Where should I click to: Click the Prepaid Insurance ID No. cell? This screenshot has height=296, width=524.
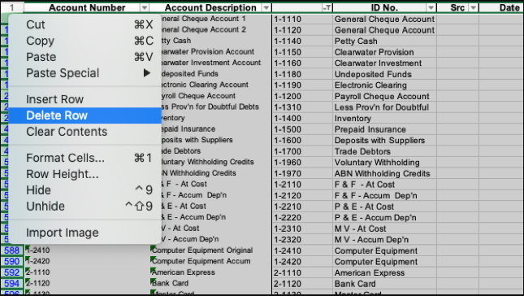pos(384,129)
